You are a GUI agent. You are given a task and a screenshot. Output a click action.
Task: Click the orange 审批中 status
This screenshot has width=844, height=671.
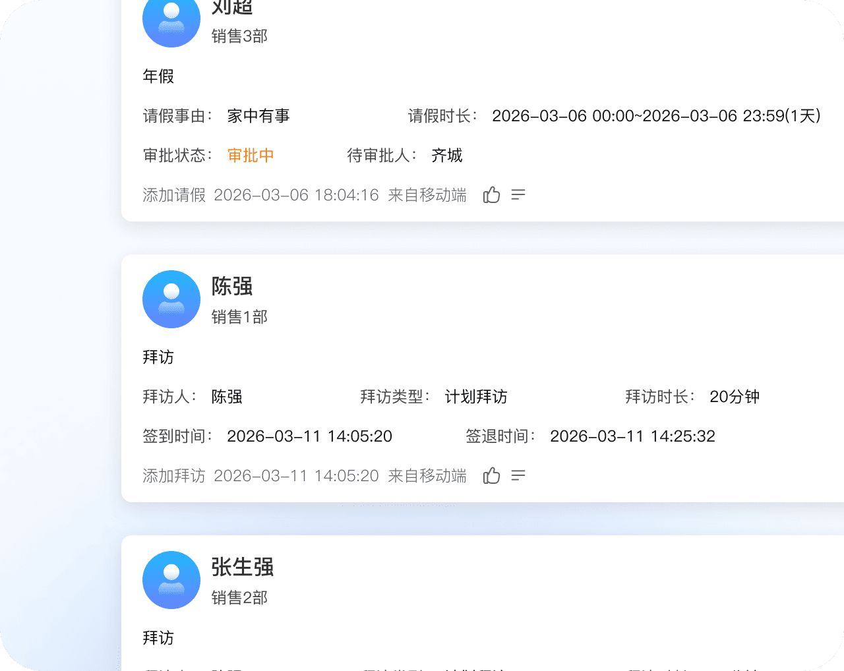(251, 156)
